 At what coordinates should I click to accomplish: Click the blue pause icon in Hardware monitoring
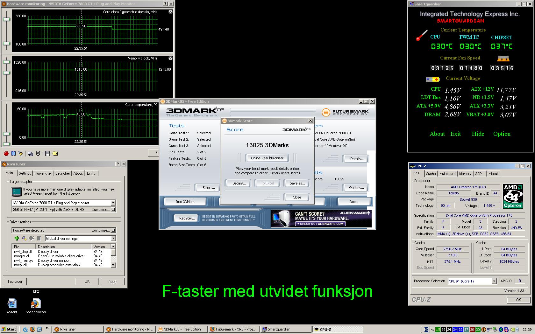13,154
